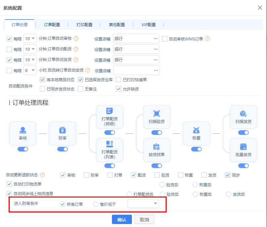The width and height of the screenshot is (267, 227).
Task: Click the 批量发货 step icon
Action: [x=243, y=146]
